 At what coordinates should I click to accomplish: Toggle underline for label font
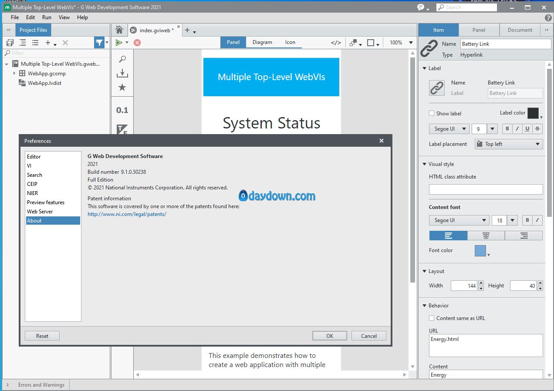coord(527,129)
